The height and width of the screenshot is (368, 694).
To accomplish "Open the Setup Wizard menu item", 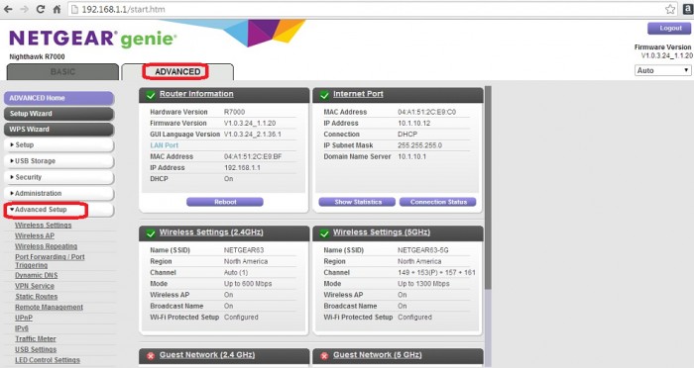I will click(x=58, y=114).
